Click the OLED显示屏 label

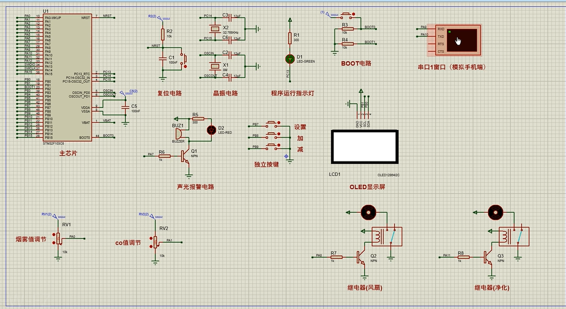click(367, 187)
